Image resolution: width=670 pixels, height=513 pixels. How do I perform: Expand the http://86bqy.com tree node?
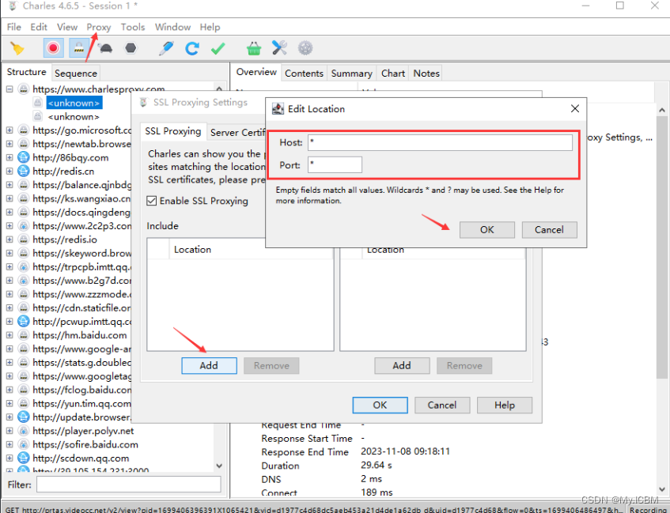[9, 157]
